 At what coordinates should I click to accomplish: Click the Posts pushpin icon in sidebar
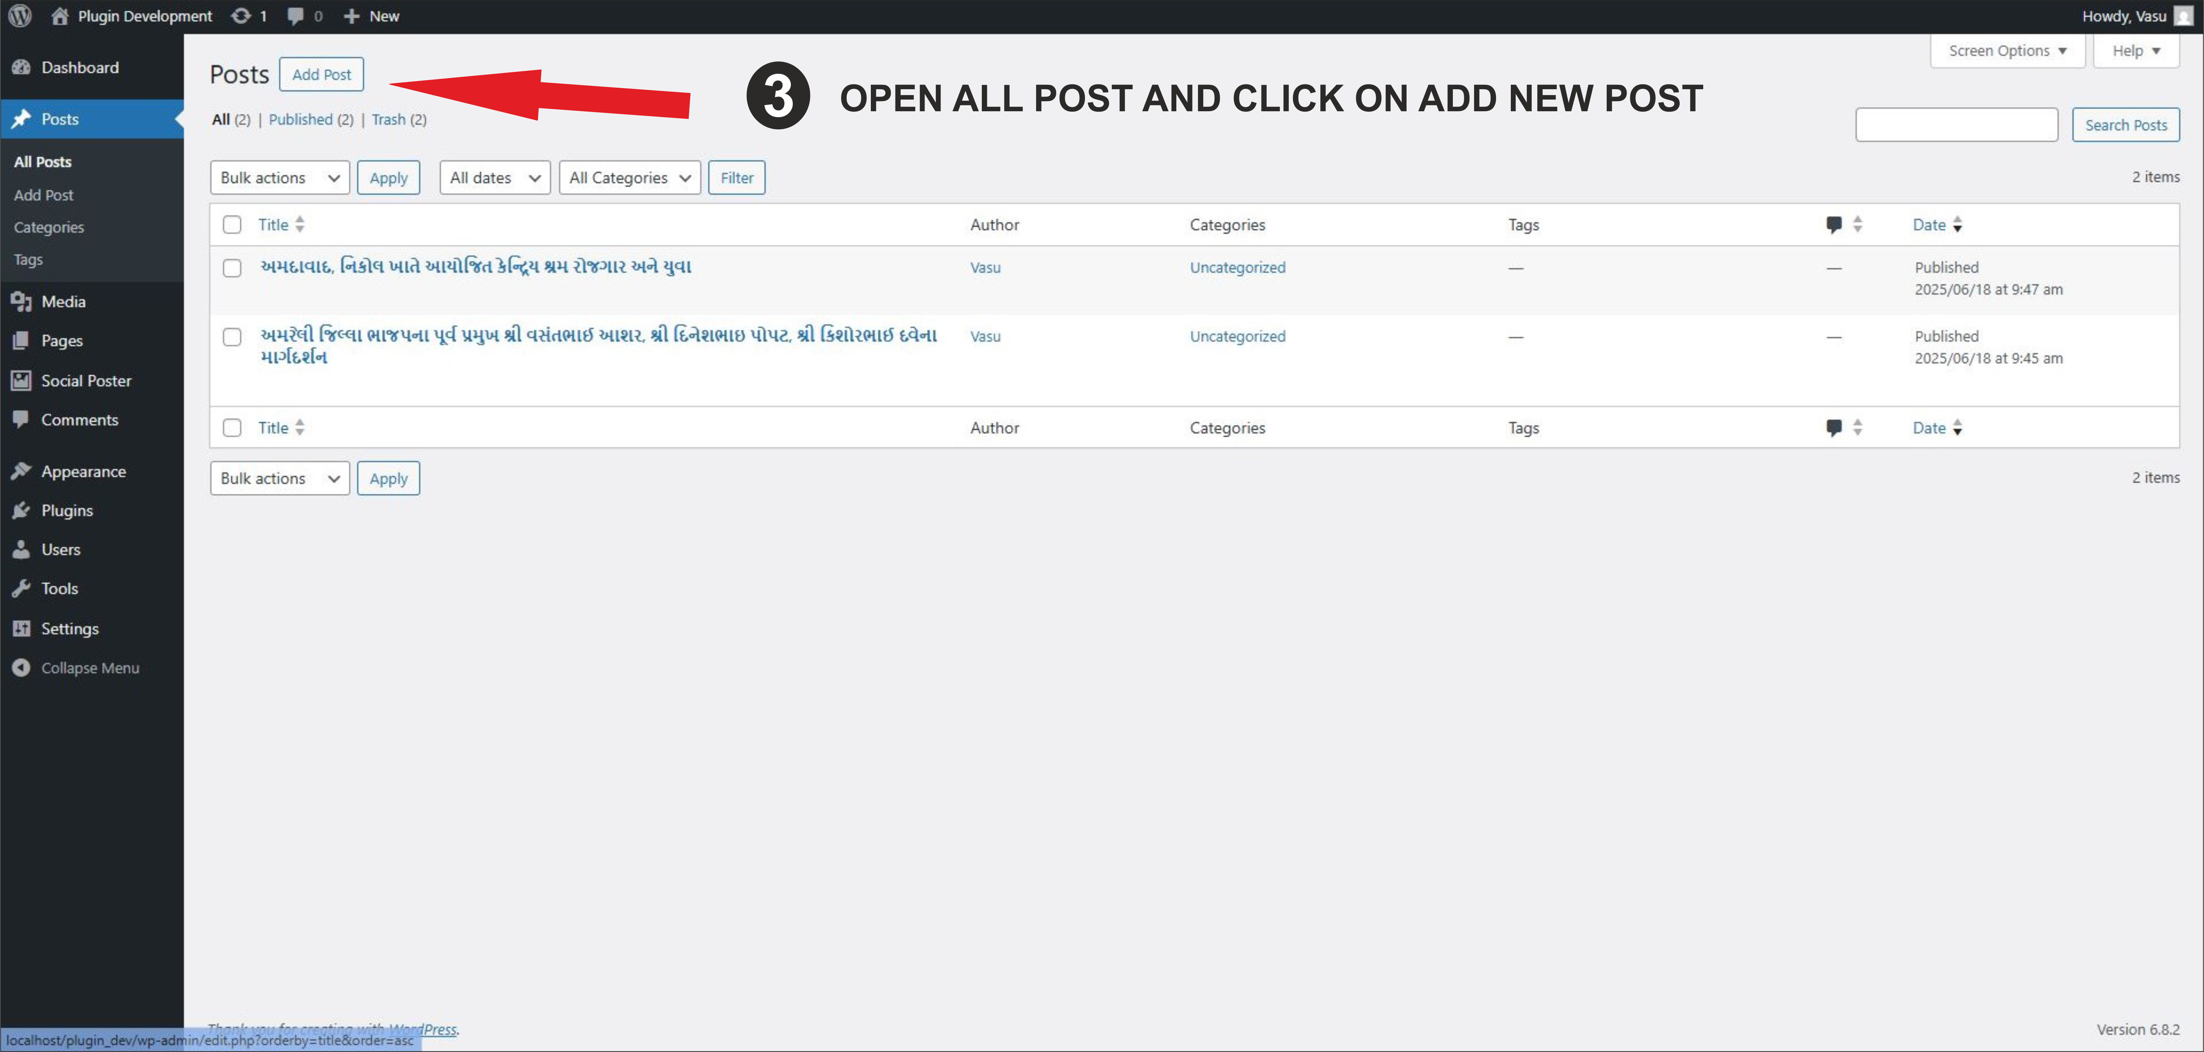21,119
